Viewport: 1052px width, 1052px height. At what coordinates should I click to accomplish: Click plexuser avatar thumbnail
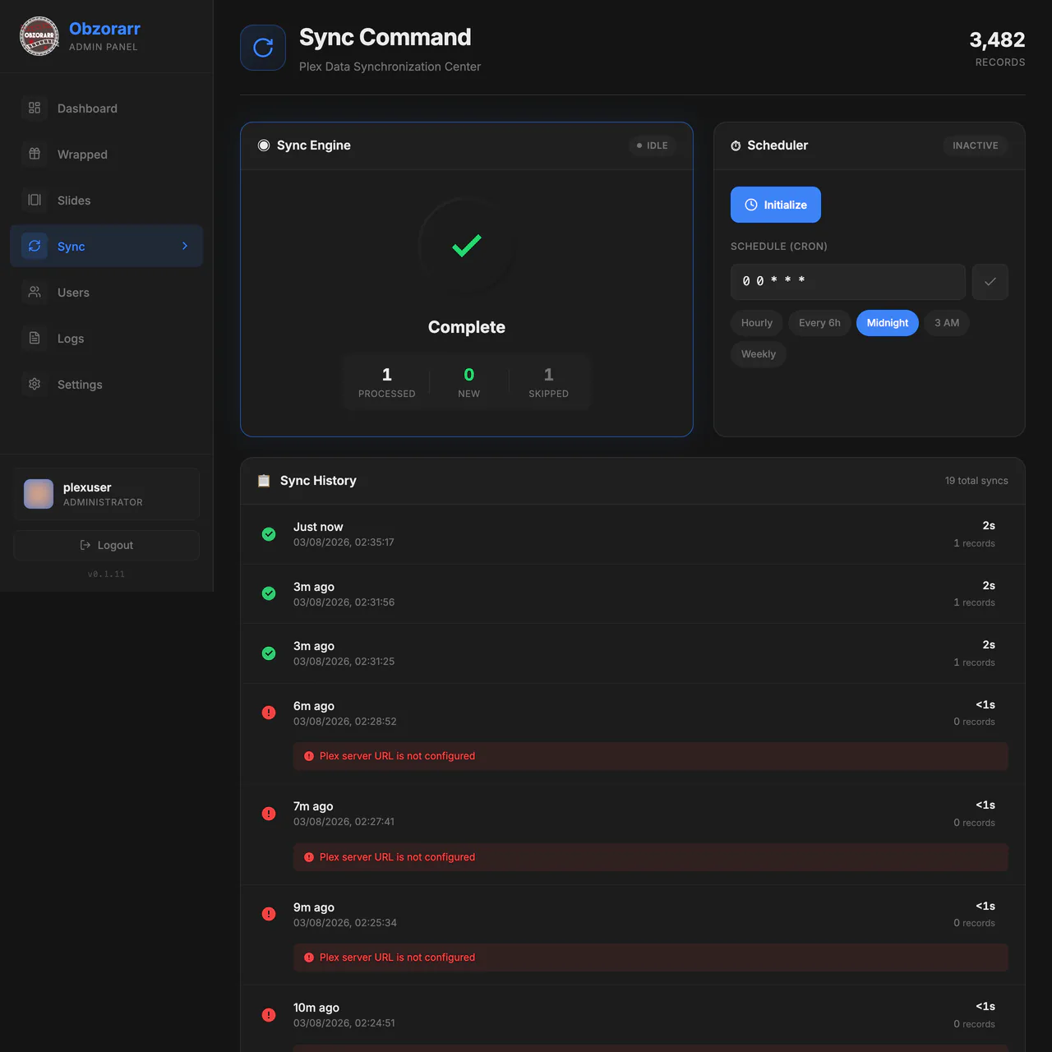pyautogui.click(x=39, y=494)
